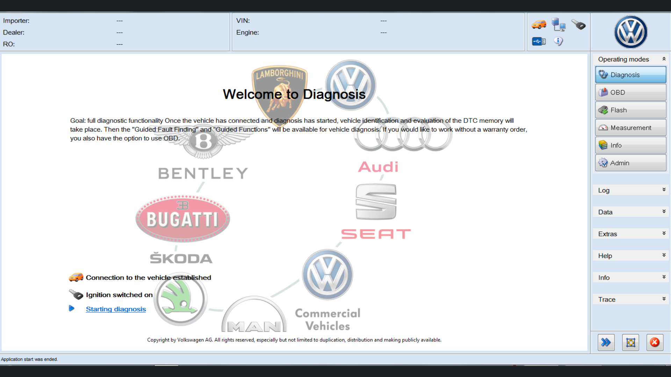Click the ignition key icon in header
This screenshot has width=671, height=377.
pos(578,24)
